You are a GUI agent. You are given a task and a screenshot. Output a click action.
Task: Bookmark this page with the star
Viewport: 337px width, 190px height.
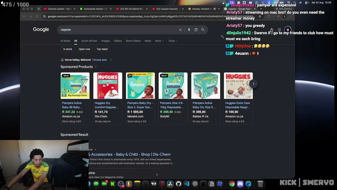pos(260,16)
